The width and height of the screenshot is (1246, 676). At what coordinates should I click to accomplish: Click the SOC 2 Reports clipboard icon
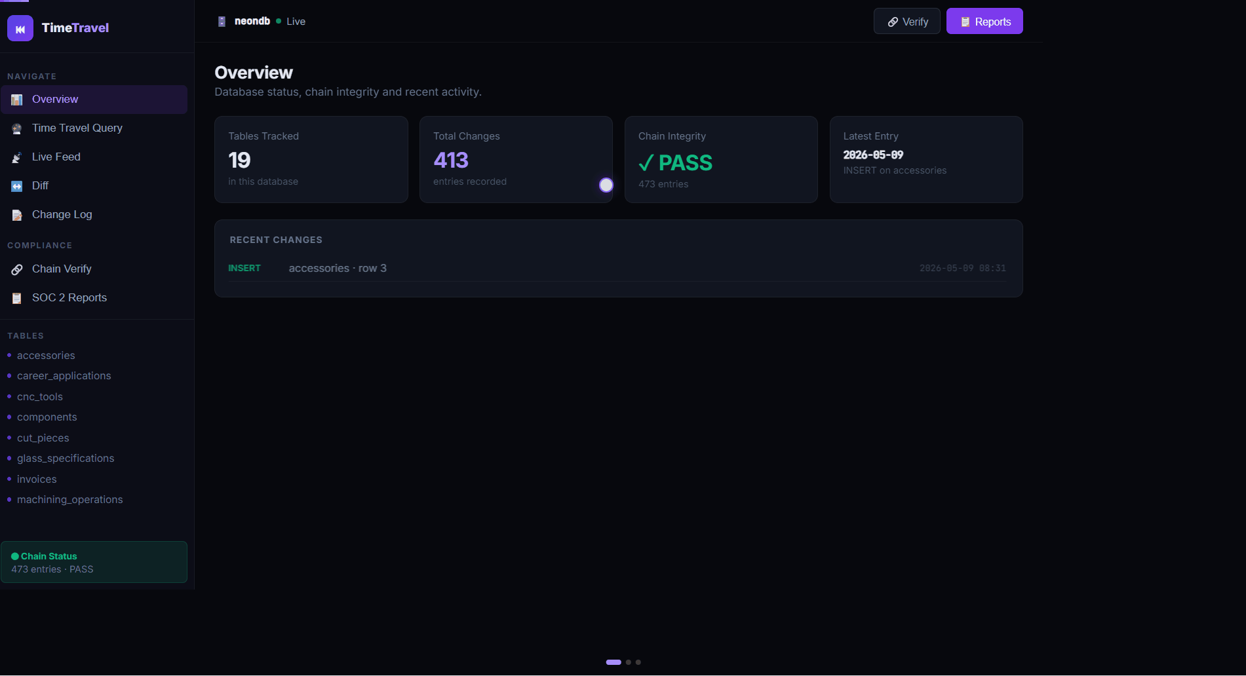coord(17,298)
